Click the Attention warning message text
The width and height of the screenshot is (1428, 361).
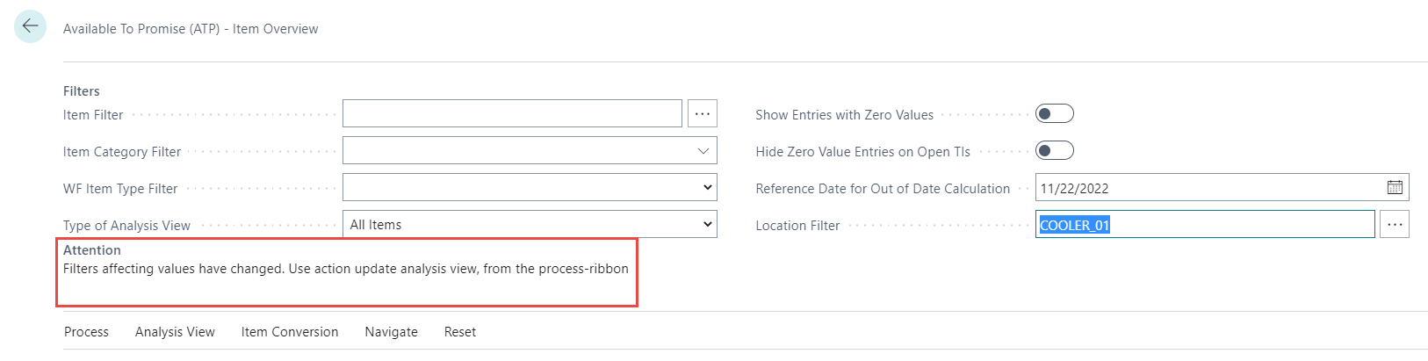pyautogui.click(x=345, y=269)
